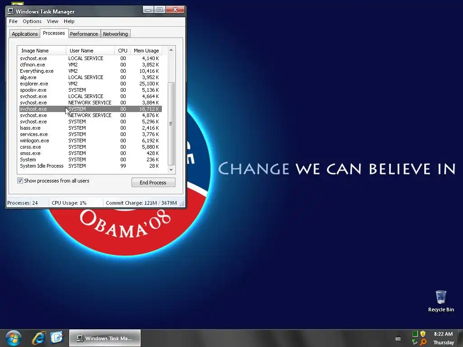Open the Help menu
Viewport: 463px width, 347px height.
click(x=69, y=21)
